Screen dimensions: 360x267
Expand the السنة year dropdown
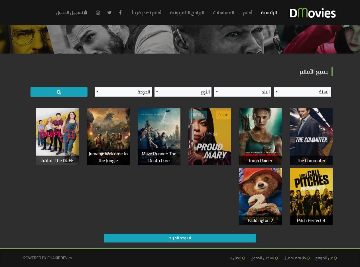pos(302,92)
